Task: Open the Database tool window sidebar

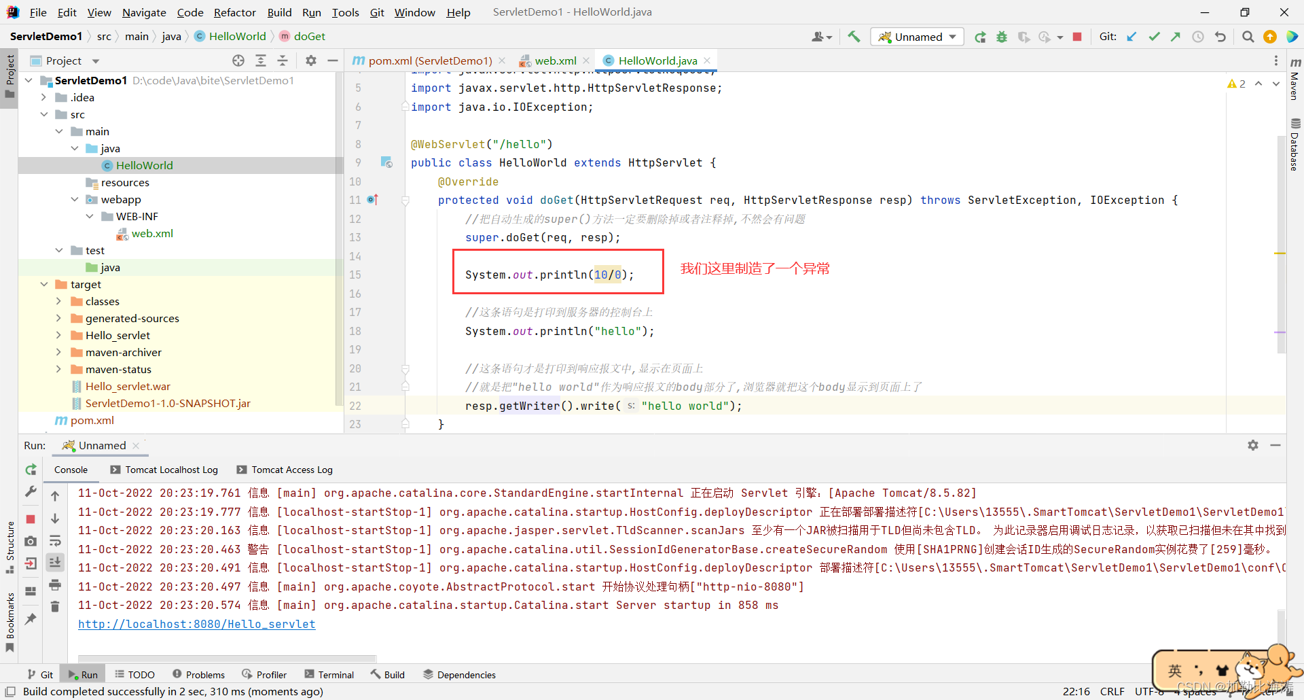Action: [x=1295, y=139]
